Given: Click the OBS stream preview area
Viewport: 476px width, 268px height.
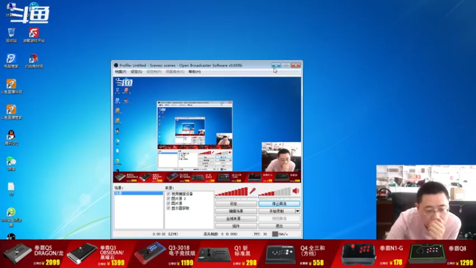Looking at the screenshot, I should (x=207, y=130).
